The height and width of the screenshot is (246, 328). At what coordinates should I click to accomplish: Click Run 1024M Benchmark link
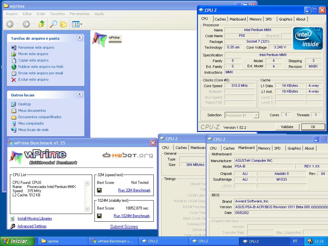click(132, 216)
